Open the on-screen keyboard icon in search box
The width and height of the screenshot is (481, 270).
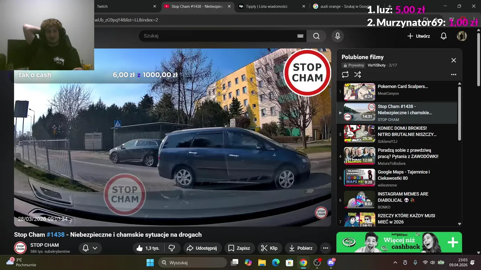pyautogui.click(x=300, y=36)
